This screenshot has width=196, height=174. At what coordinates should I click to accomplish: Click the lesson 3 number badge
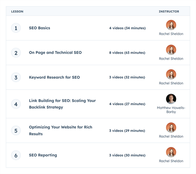point(16,77)
